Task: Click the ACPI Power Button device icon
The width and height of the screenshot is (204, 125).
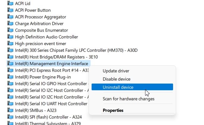Action: [10, 10]
